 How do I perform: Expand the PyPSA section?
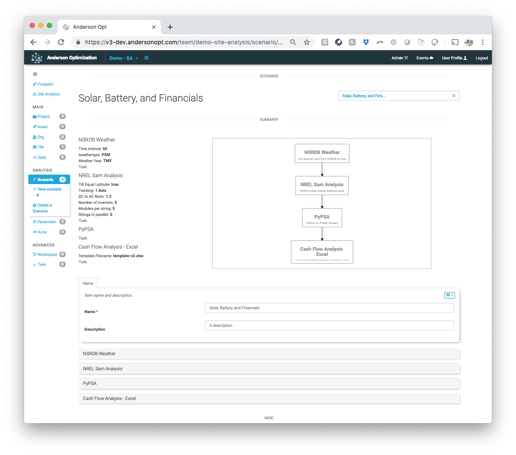[x=269, y=383]
